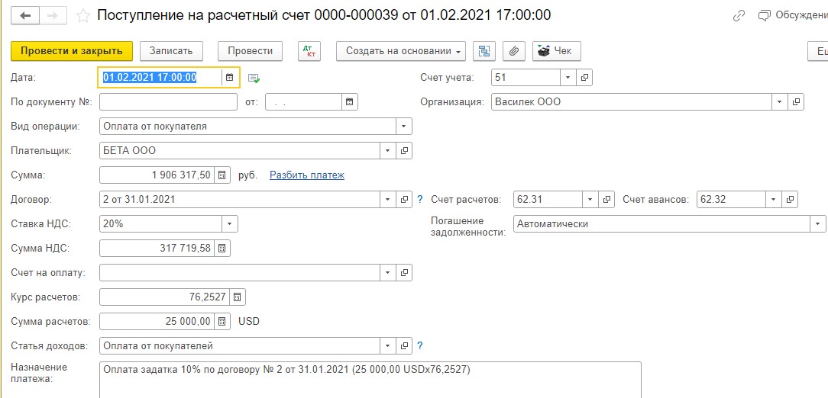Show help for Статья доходов question mark
This screenshot has width=828, height=398.
coord(420,346)
